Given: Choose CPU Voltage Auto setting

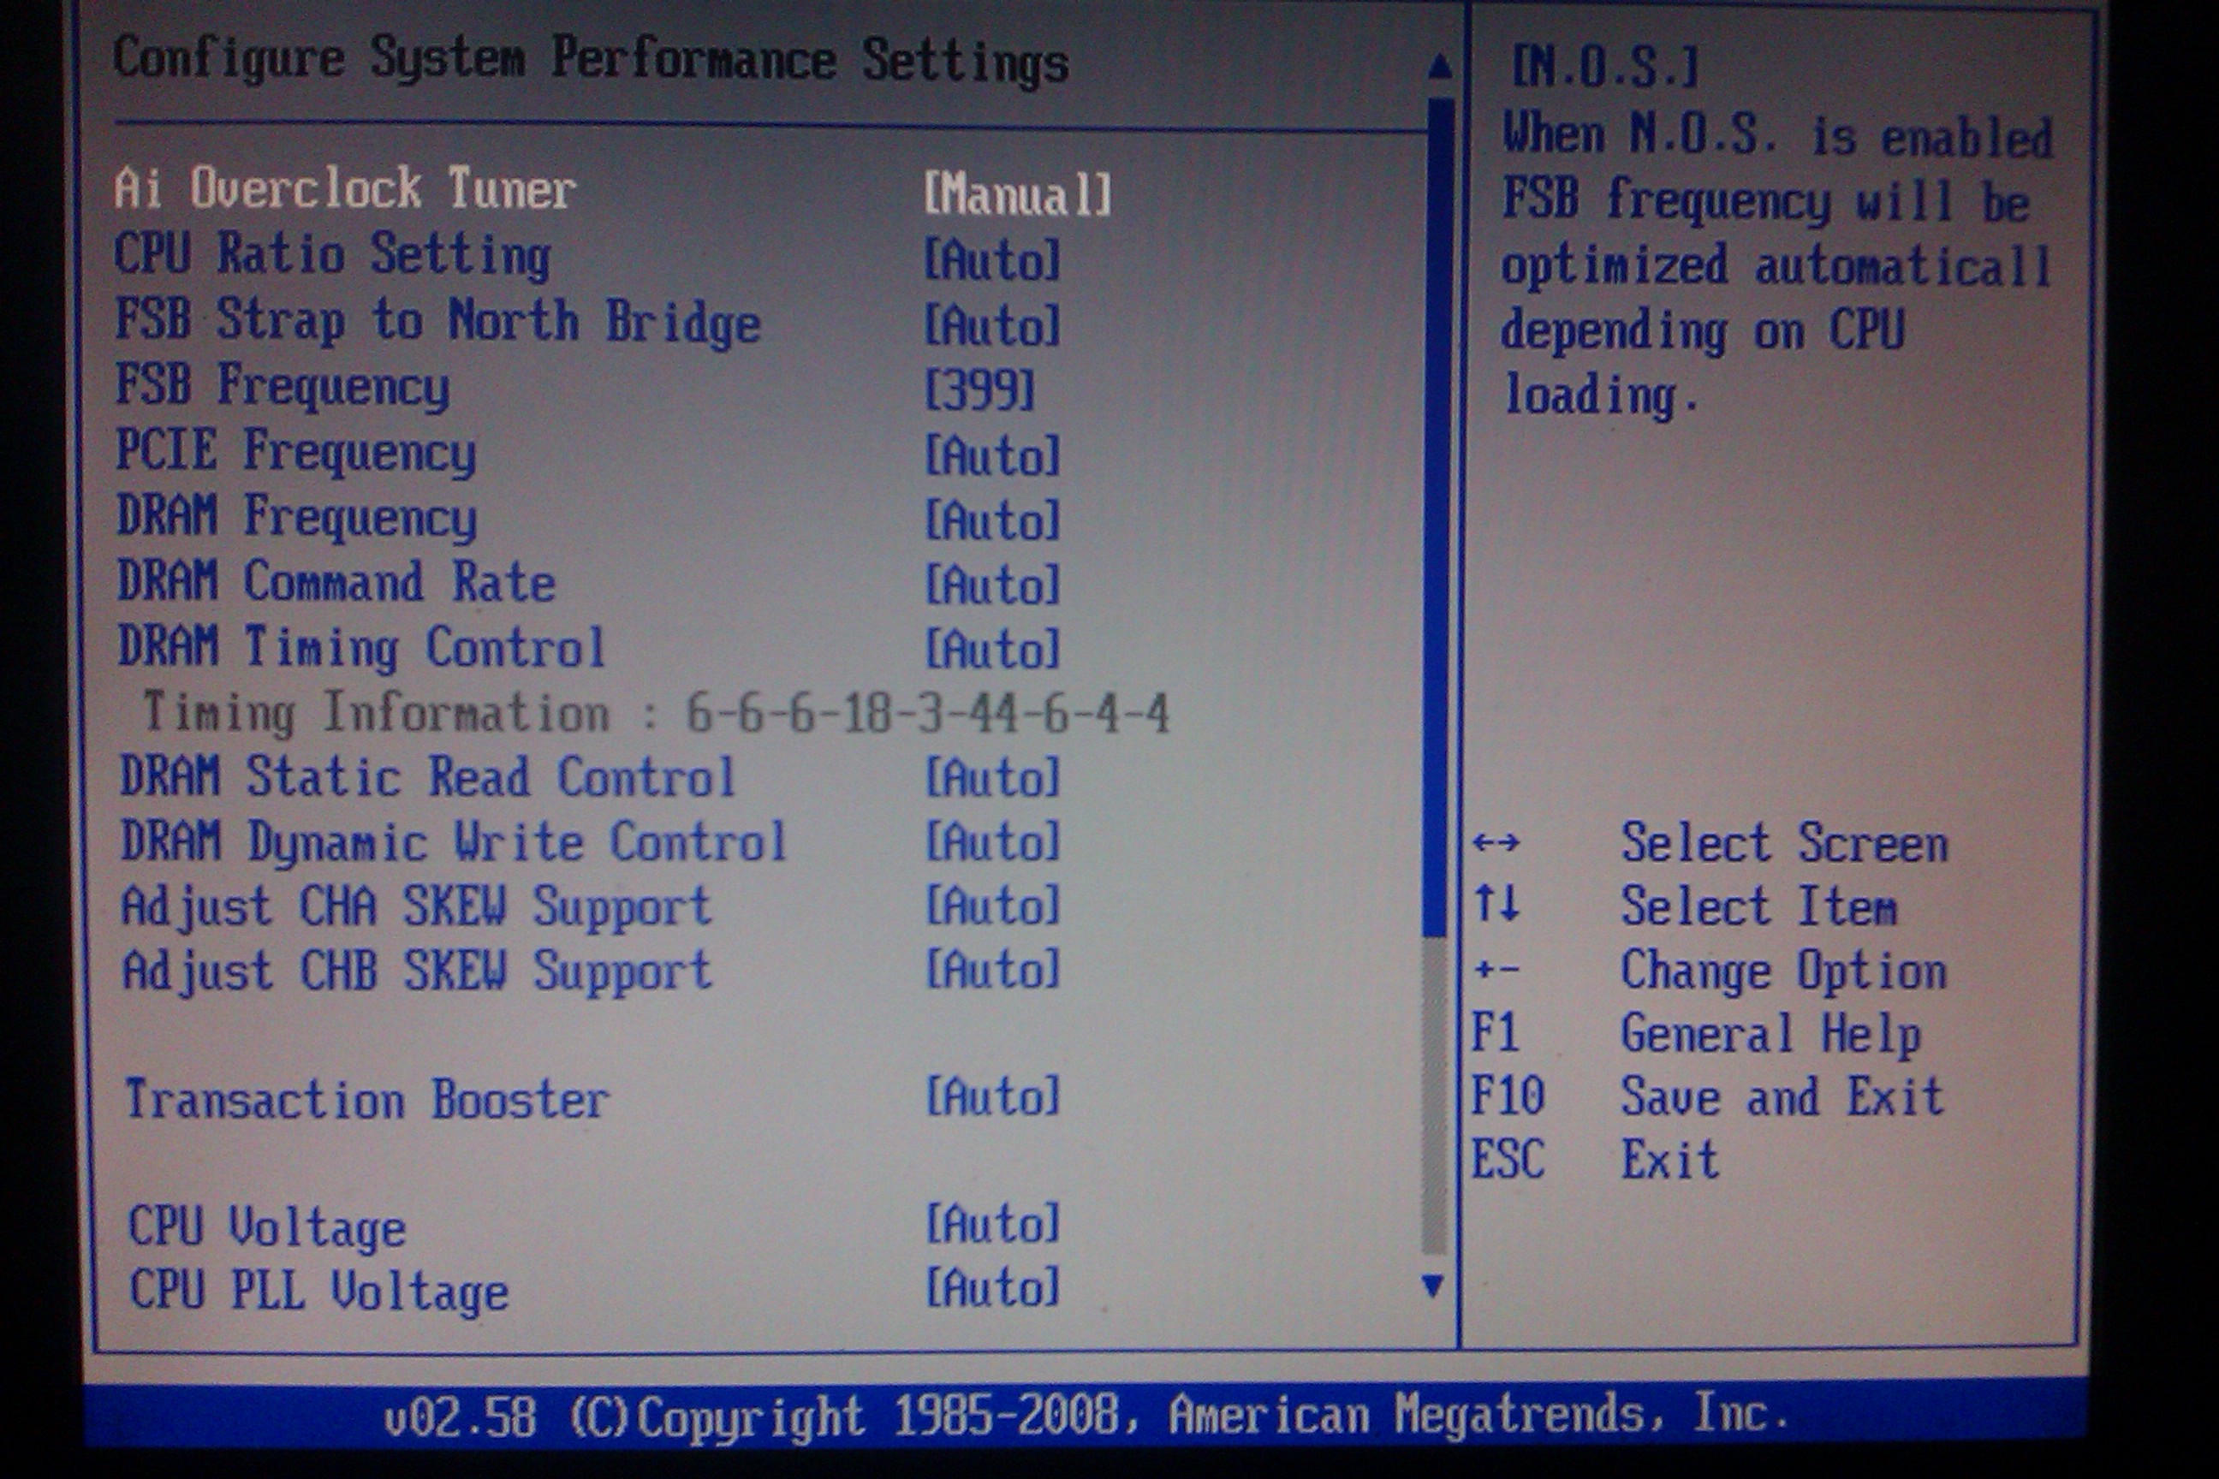Looking at the screenshot, I should [x=992, y=1224].
